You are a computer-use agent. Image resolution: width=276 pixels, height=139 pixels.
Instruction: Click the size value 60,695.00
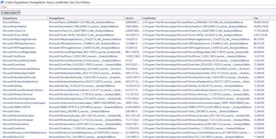[x=259, y=52]
